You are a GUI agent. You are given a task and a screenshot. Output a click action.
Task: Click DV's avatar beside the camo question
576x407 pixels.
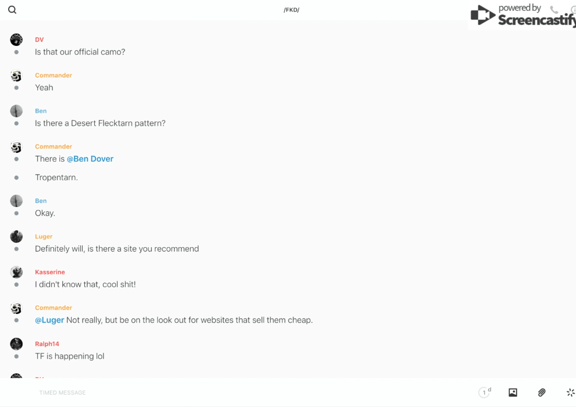[16, 40]
